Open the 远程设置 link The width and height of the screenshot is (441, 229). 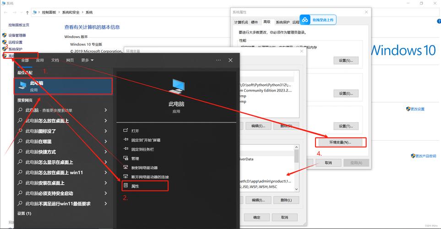click(15, 42)
